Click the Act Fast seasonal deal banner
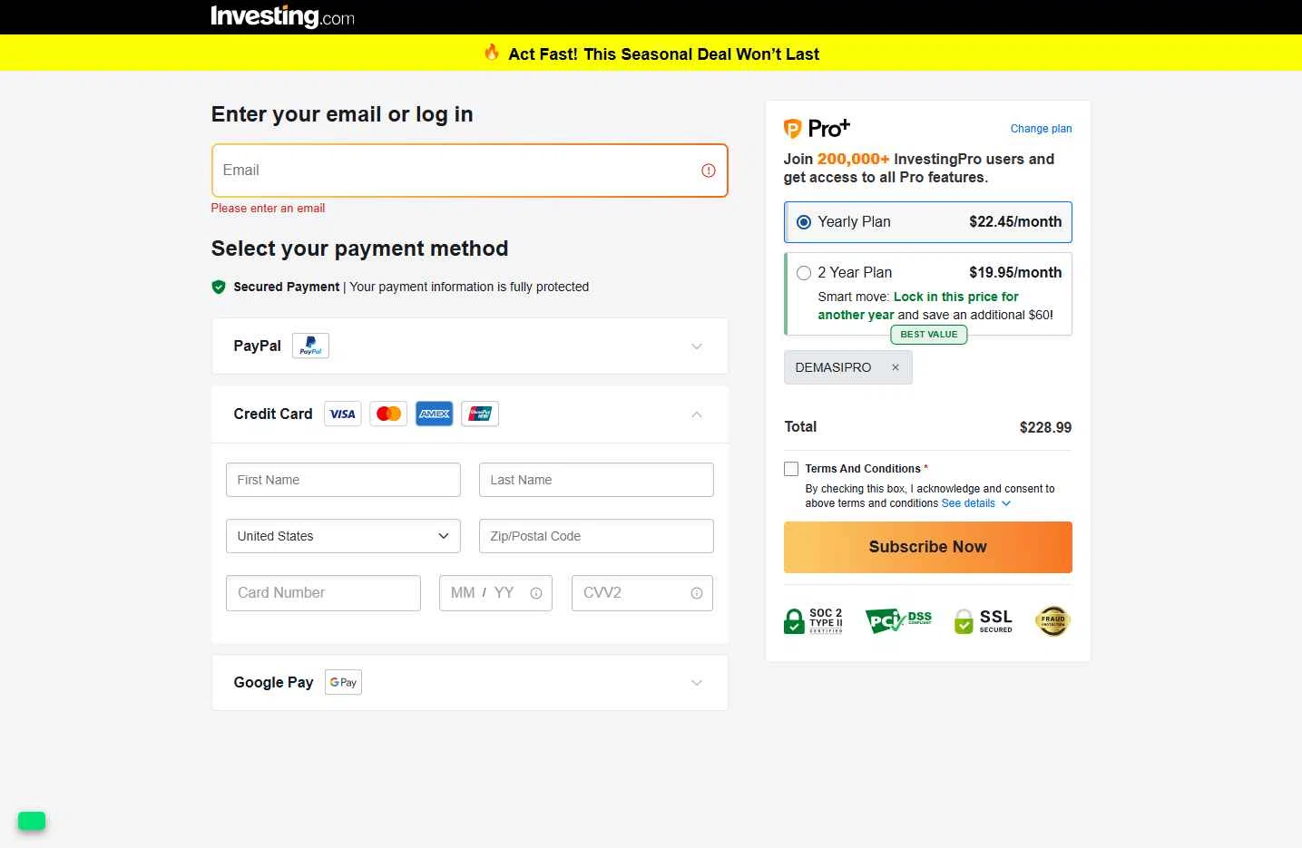Viewport: 1302px width, 848px height. (x=651, y=53)
